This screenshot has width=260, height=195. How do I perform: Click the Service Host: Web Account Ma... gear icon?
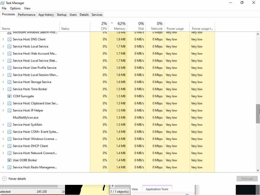coord(9,54)
